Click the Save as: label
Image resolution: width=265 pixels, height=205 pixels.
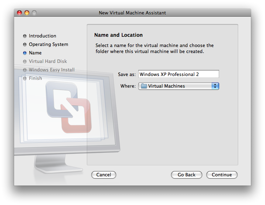pos(127,74)
